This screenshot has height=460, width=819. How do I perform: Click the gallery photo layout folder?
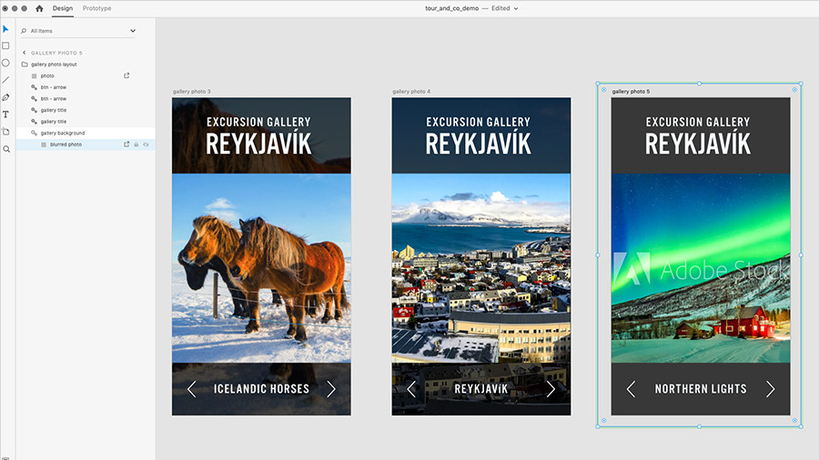tap(54, 65)
